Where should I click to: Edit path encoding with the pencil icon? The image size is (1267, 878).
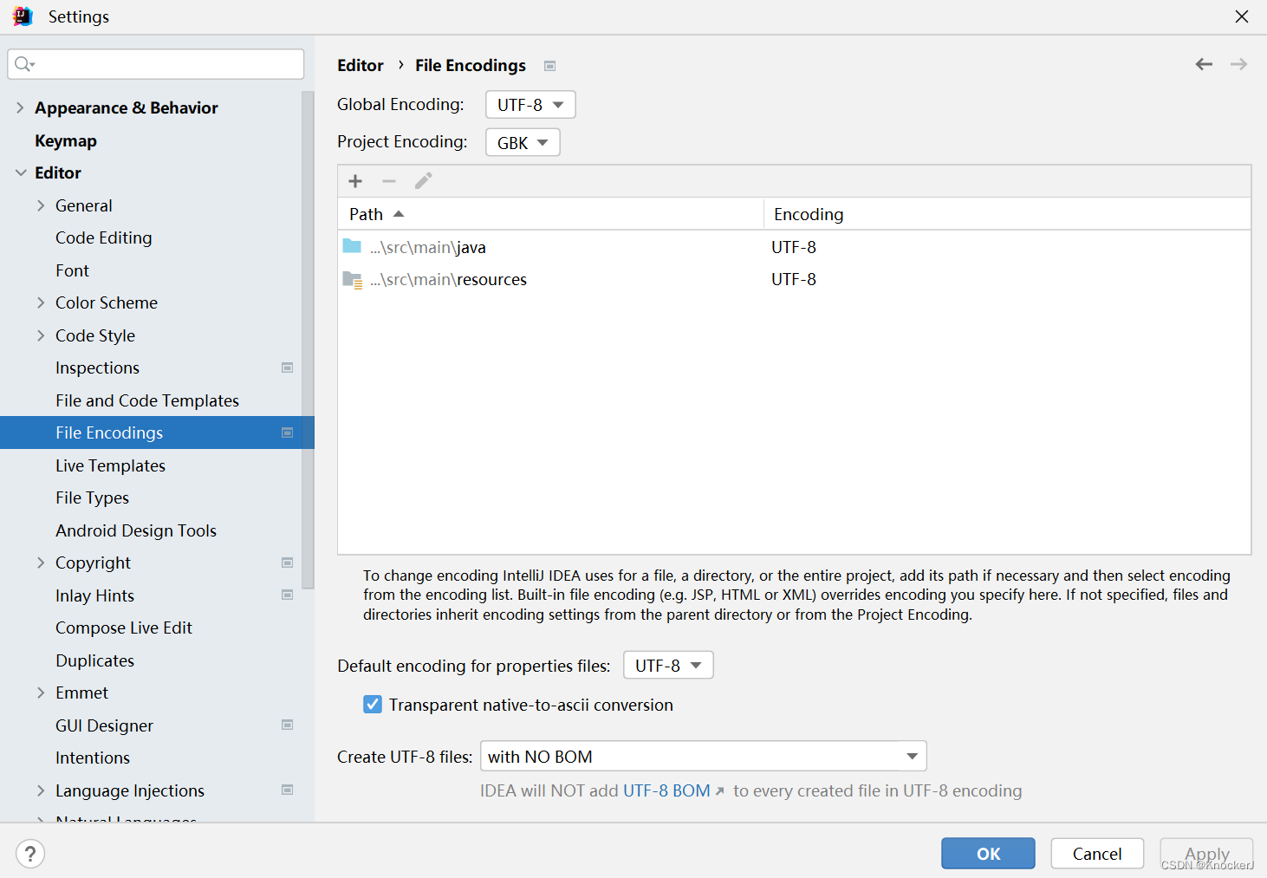click(423, 180)
